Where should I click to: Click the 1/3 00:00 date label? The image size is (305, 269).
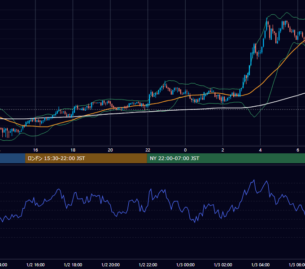(x=185, y=265)
